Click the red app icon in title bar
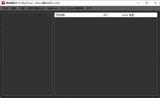 click(x=3, y=3)
